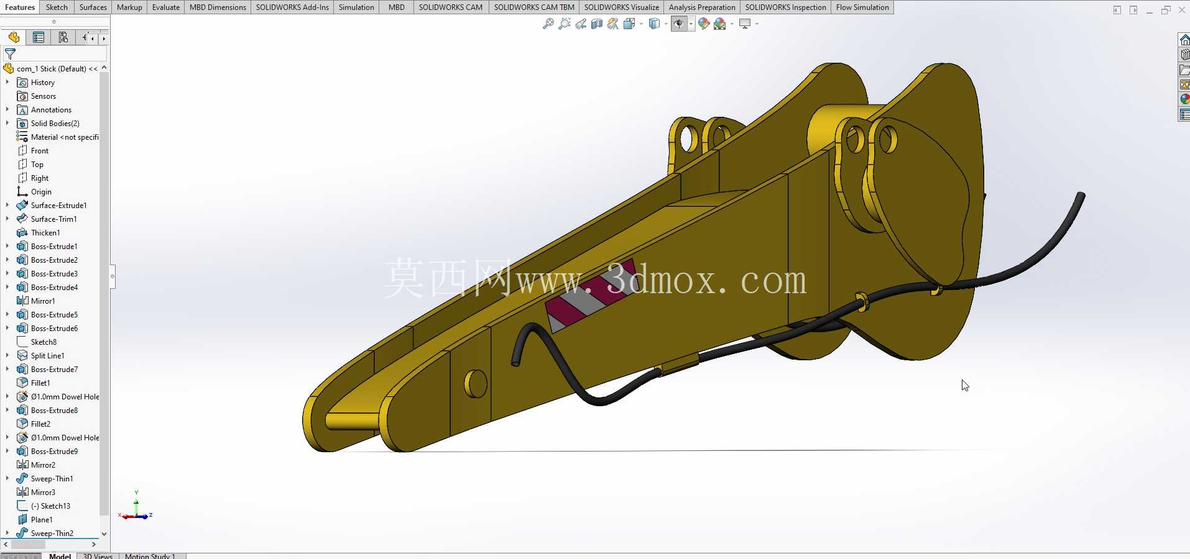Switch to 3D Views bottom tab
The image size is (1190, 559).
98,556
